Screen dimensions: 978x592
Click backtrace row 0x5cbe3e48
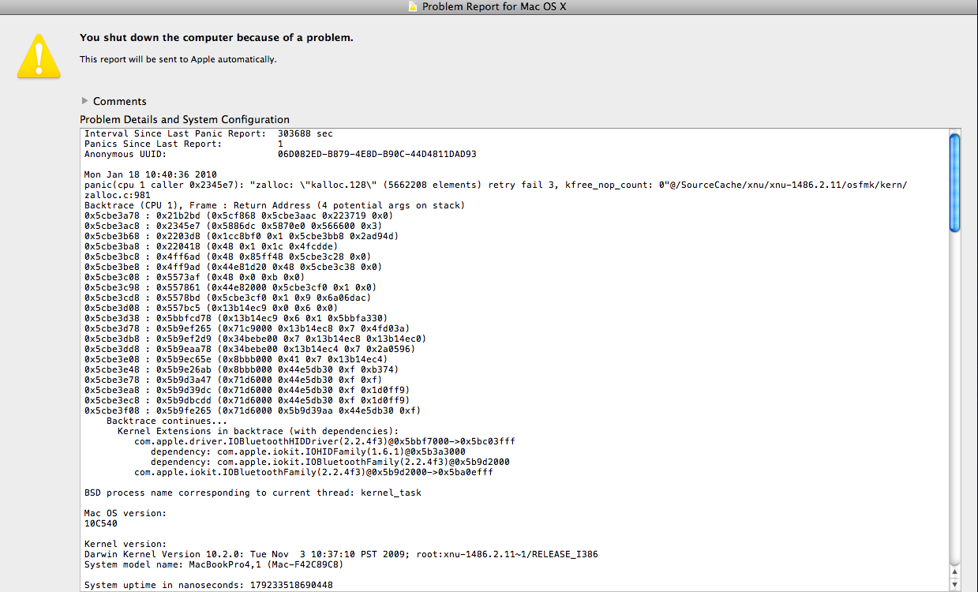point(242,370)
